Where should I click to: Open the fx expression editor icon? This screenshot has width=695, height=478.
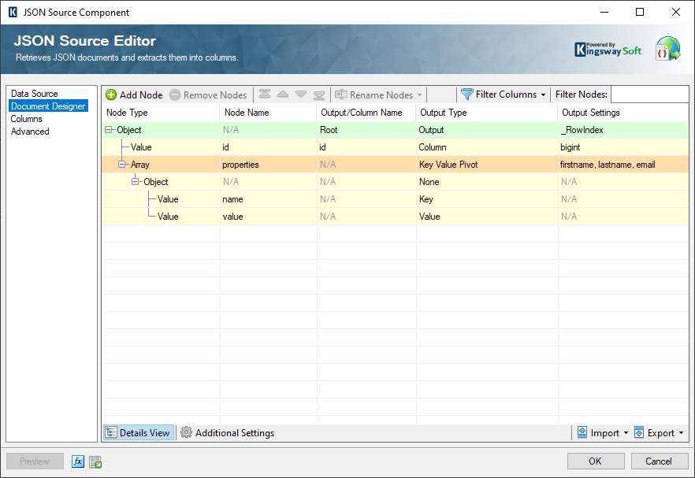[77, 461]
